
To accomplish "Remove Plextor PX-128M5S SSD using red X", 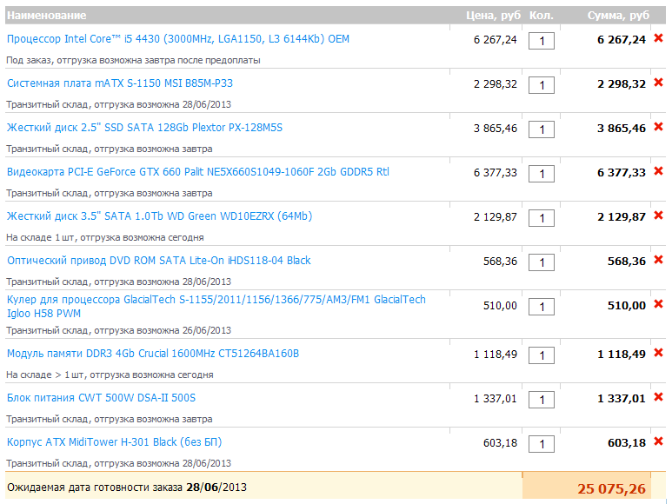I will [658, 128].
